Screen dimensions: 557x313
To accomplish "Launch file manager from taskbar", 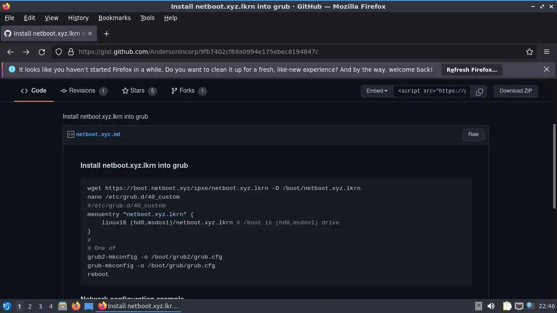I will click(63, 306).
